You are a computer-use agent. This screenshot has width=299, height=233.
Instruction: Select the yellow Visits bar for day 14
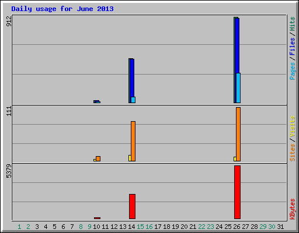coord(130,158)
